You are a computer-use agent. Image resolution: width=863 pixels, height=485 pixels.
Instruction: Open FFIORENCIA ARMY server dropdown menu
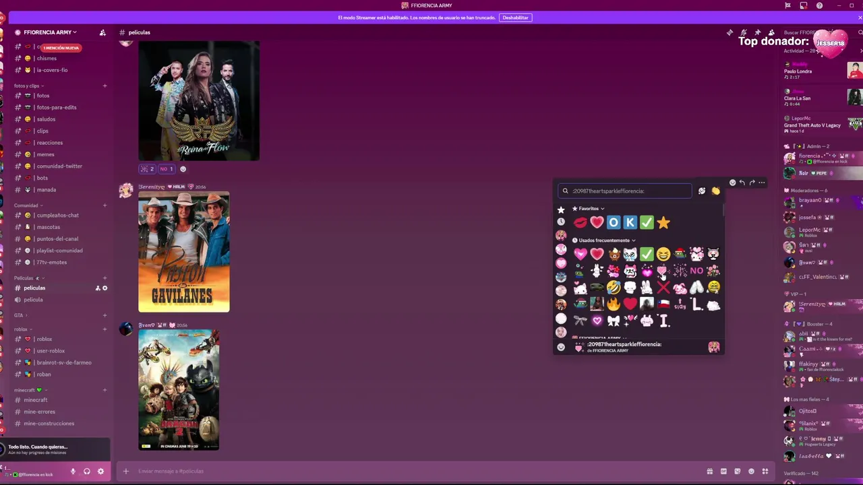click(50, 32)
